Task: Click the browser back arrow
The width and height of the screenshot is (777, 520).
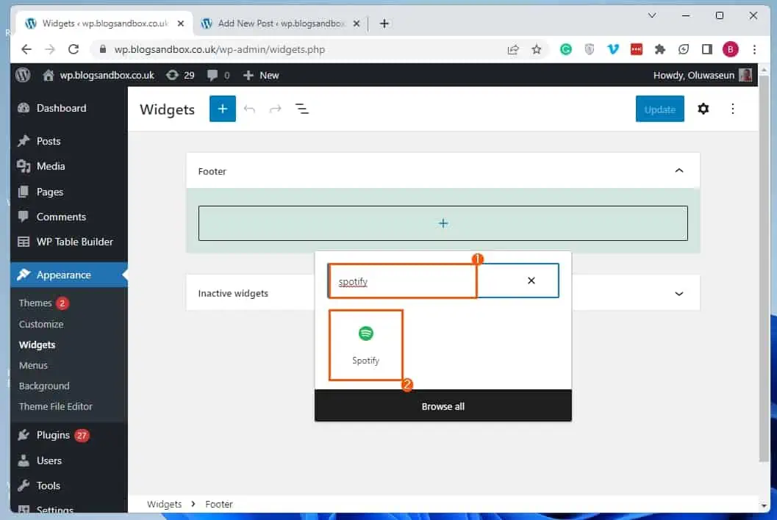Action: (26, 49)
